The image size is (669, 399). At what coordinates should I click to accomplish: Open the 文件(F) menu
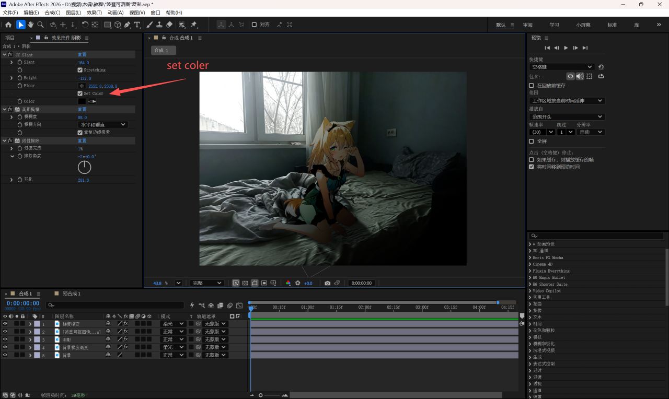(x=10, y=13)
